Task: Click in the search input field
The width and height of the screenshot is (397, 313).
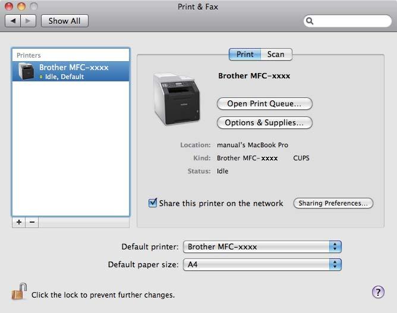Action: (x=348, y=21)
